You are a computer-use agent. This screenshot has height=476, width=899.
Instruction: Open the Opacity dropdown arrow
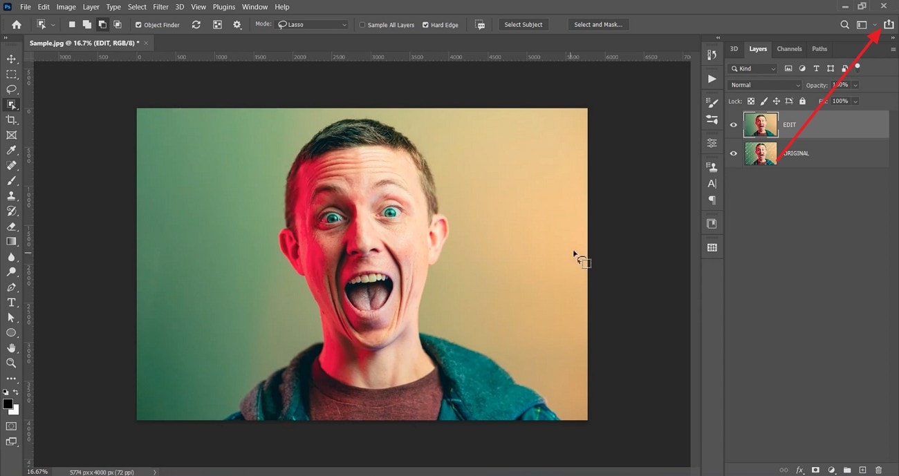(x=856, y=84)
